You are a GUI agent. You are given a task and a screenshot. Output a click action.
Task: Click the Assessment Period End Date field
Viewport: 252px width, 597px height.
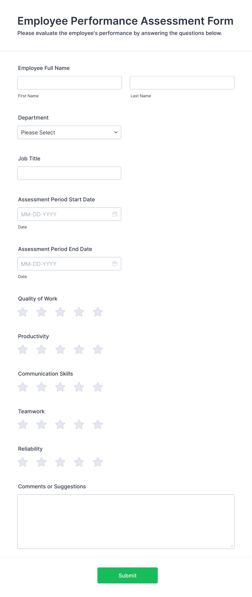click(x=65, y=264)
